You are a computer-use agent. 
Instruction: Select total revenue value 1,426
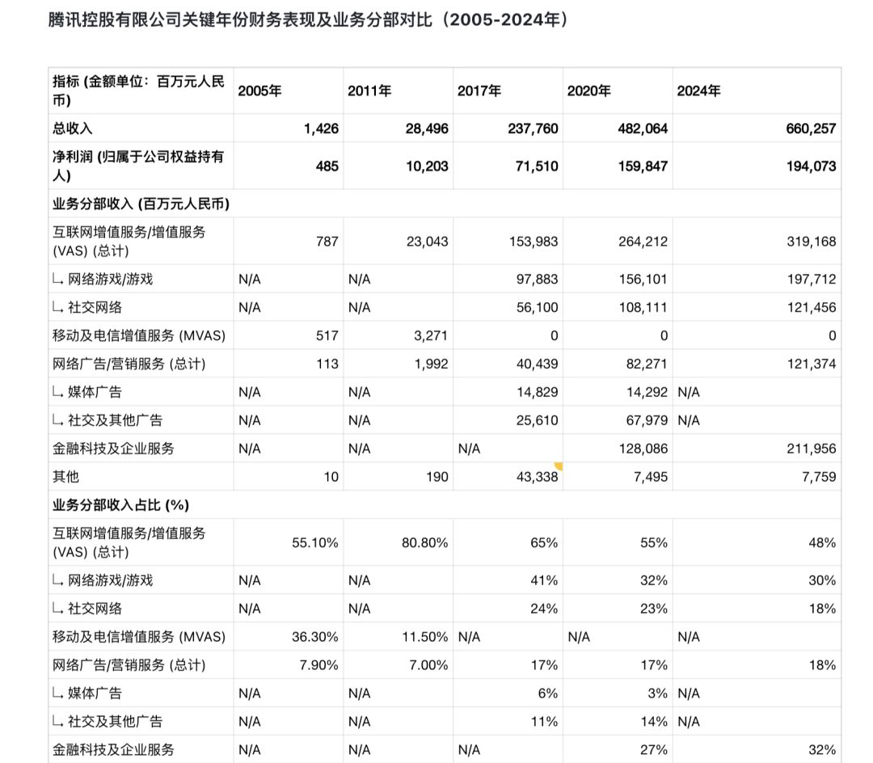click(321, 129)
